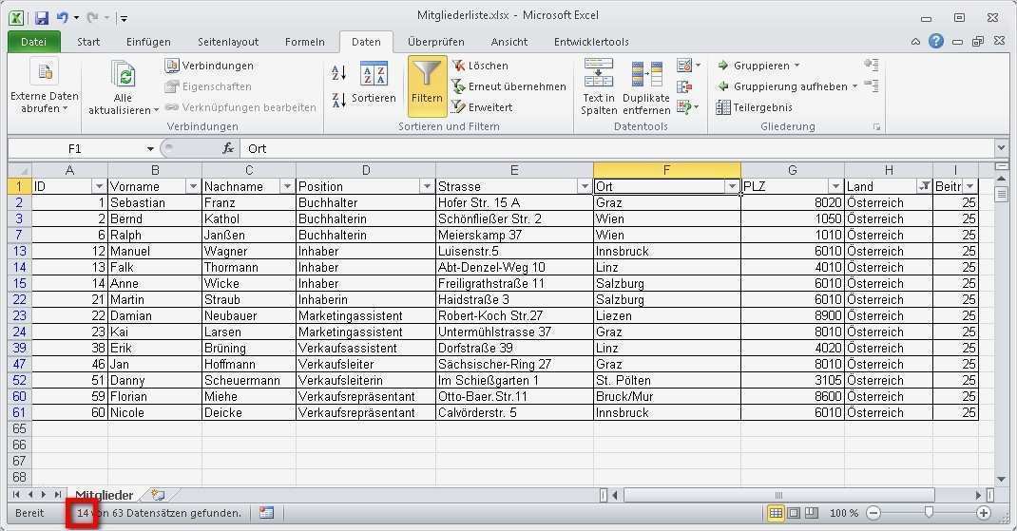Click the Was-wäre-wenn-Analyse icon

point(684,107)
